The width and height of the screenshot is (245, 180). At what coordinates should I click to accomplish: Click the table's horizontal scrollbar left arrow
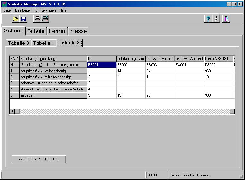click(12, 111)
